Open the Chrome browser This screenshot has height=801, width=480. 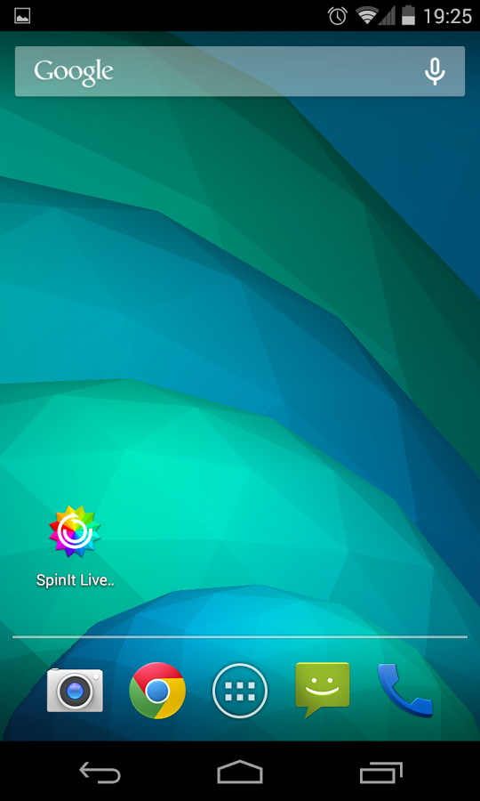(157, 691)
